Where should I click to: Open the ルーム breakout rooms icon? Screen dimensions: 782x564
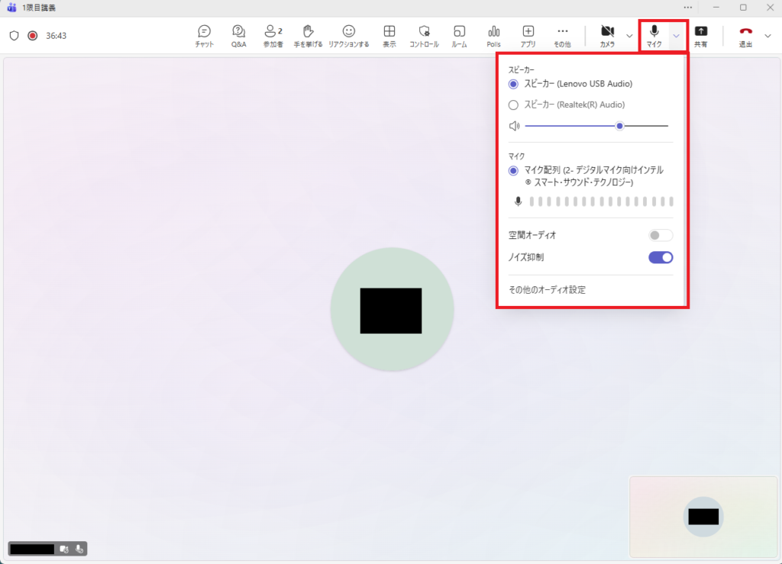459,35
